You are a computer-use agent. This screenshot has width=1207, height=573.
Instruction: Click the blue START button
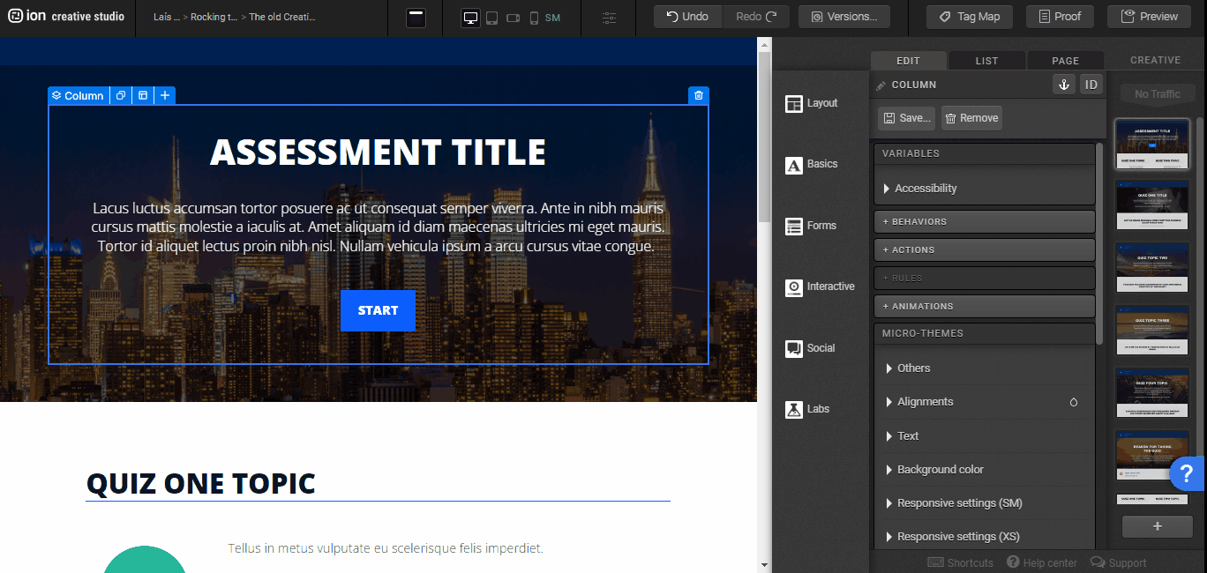pos(378,310)
